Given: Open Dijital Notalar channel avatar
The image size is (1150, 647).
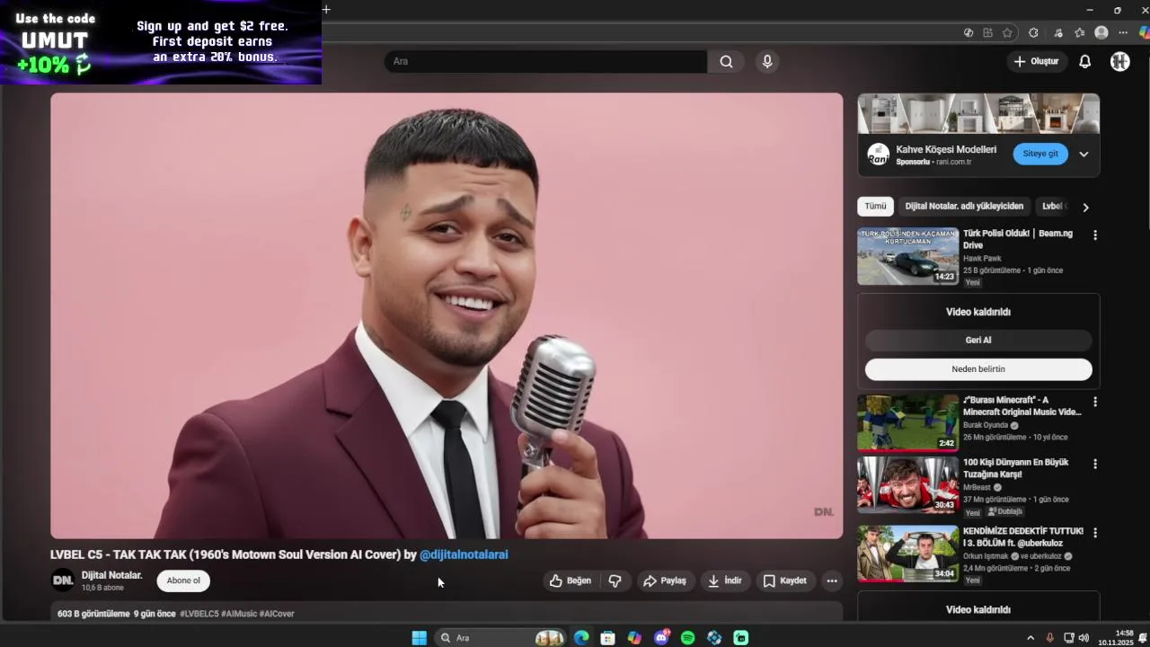Looking at the screenshot, I should point(63,581).
